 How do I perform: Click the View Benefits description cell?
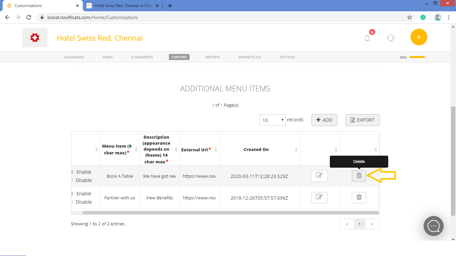[160, 198]
